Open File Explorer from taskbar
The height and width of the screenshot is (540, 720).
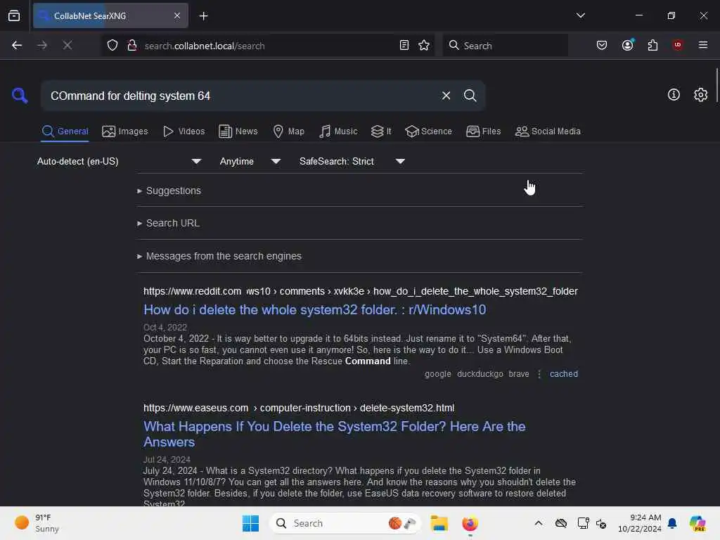tap(439, 523)
